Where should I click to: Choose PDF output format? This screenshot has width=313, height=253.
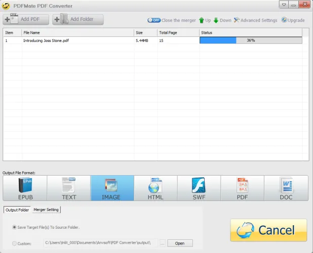point(243,188)
